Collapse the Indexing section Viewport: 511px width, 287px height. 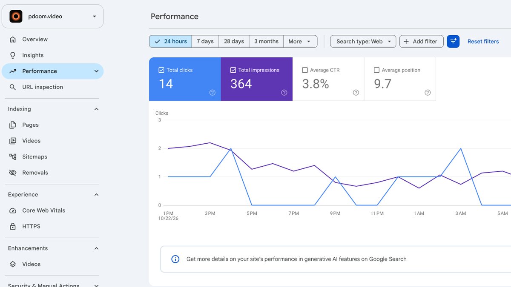[96, 109]
